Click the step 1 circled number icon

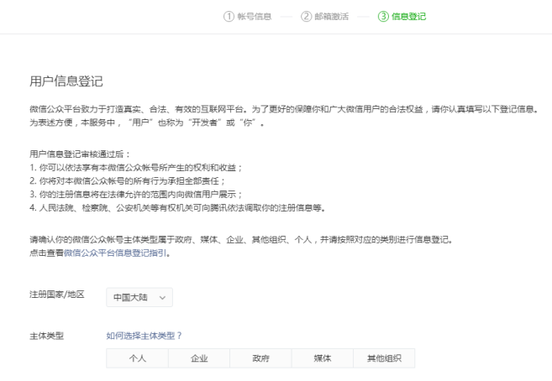[x=228, y=17]
